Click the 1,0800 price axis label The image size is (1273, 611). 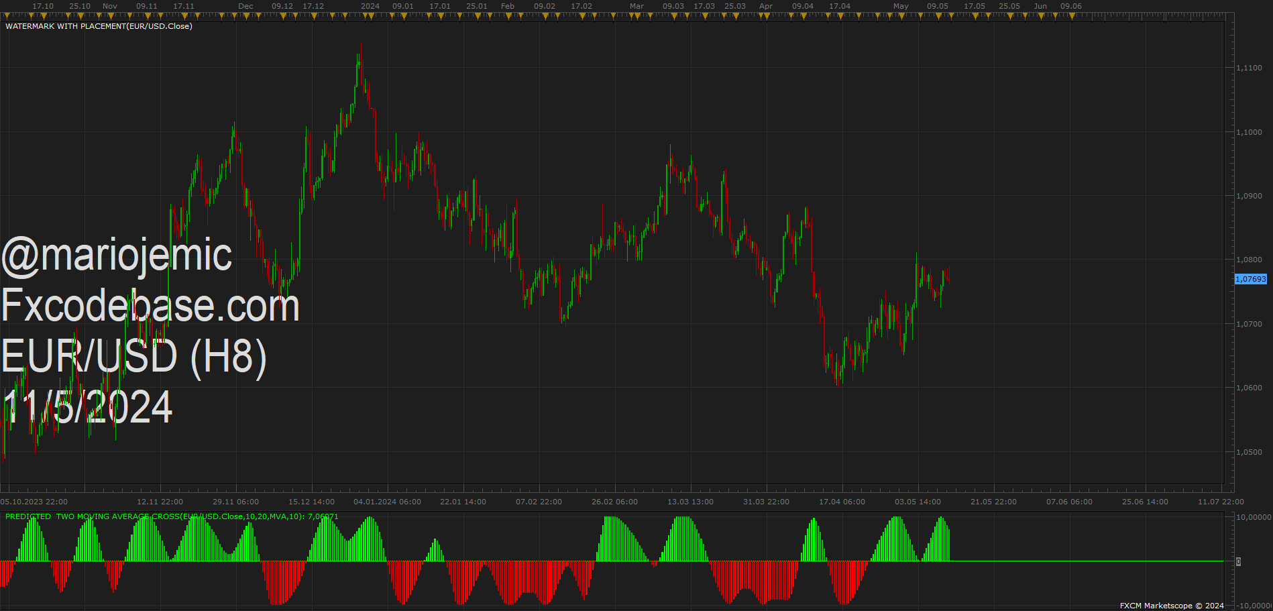tap(1249, 260)
